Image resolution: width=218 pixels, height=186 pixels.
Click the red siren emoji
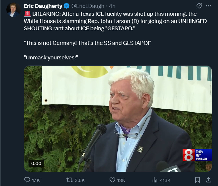[x=27, y=14]
